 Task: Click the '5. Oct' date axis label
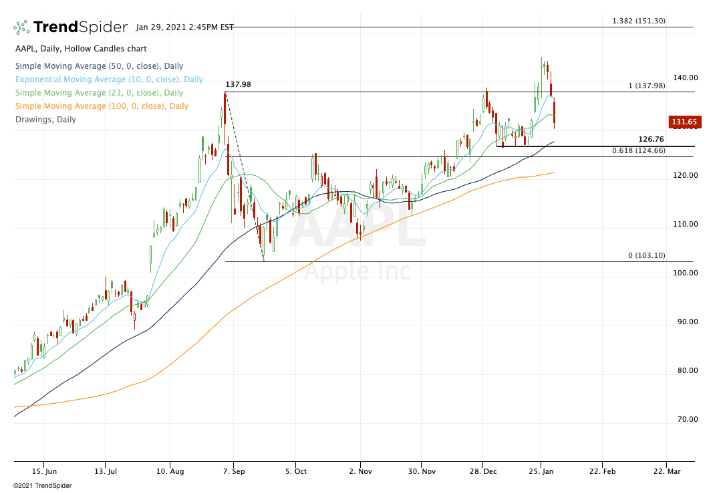pyautogui.click(x=296, y=471)
